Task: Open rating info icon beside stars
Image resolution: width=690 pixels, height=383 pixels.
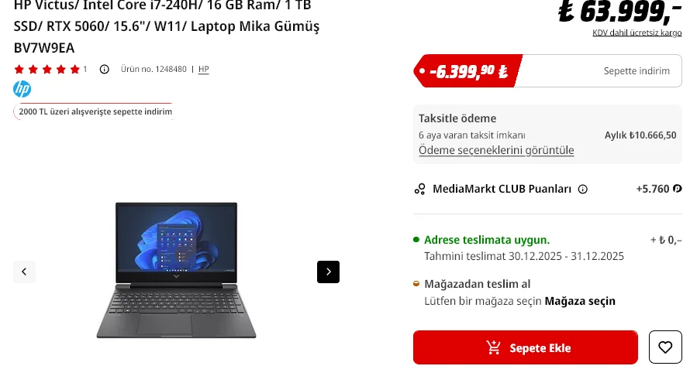Action: pyautogui.click(x=105, y=70)
